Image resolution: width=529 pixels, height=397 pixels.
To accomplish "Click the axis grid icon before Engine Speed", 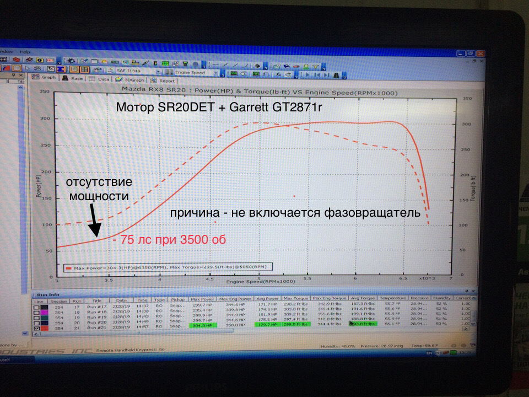I will 169,72.
